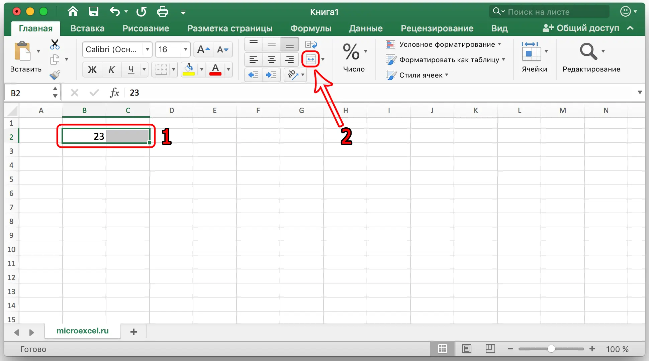
Task: Apply cell borders icon
Action: (x=161, y=70)
